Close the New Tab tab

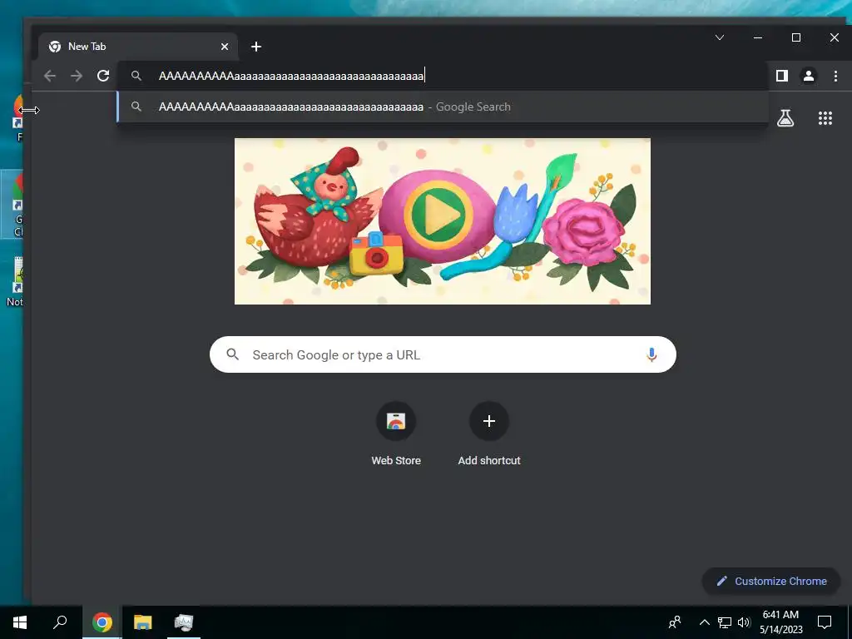[225, 47]
